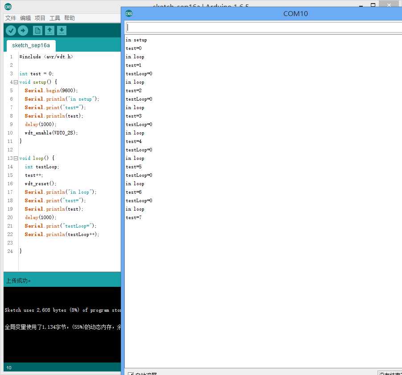Click the serial monitor send input field
The width and height of the screenshot is (402, 375).
point(264,28)
